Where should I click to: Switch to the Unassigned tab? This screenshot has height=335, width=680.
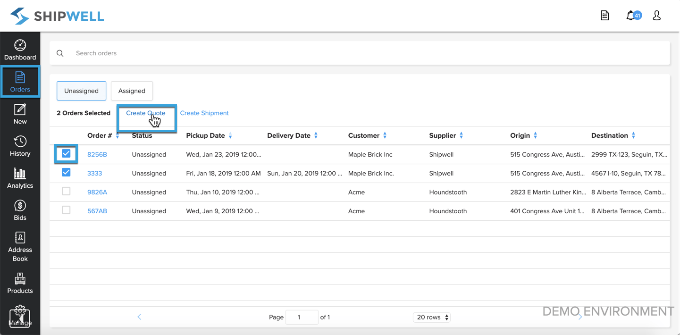click(81, 91)
